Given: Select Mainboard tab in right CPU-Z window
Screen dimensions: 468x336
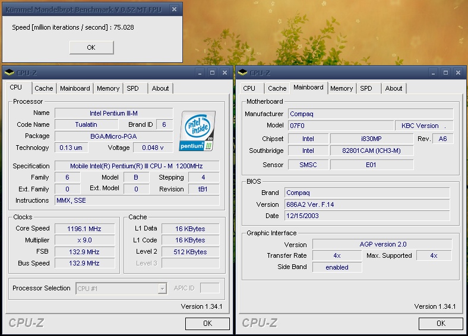Looking at the screenshot, I should tap(308, 87).
